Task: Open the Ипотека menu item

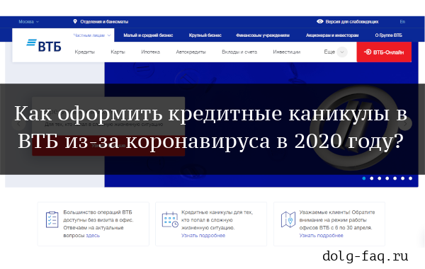Action: [150, 52]
